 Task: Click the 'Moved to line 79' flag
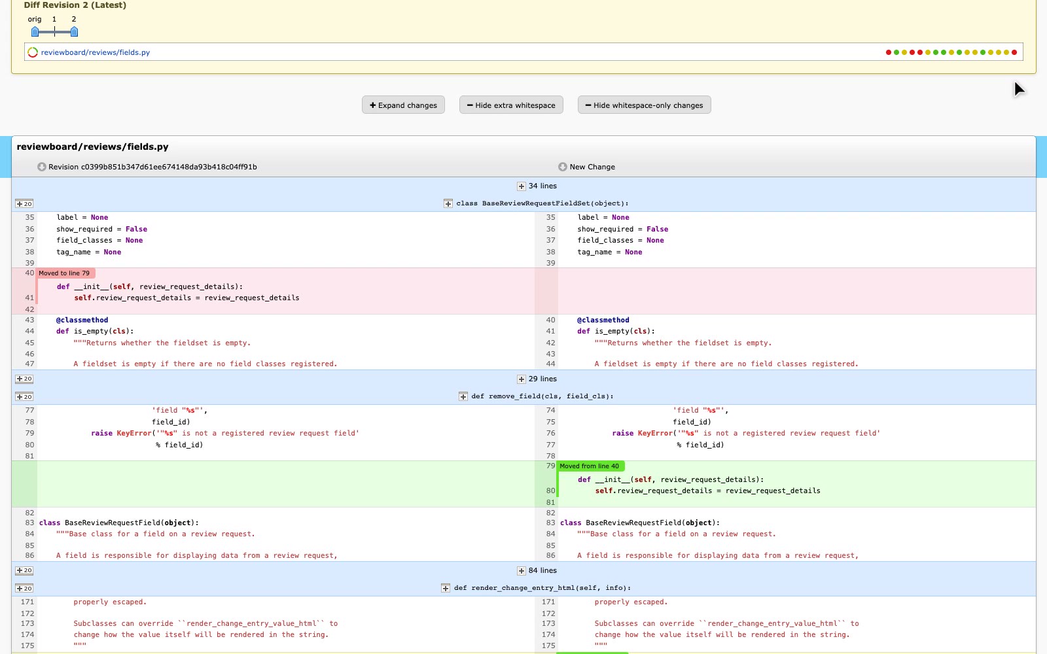point(65,273)
